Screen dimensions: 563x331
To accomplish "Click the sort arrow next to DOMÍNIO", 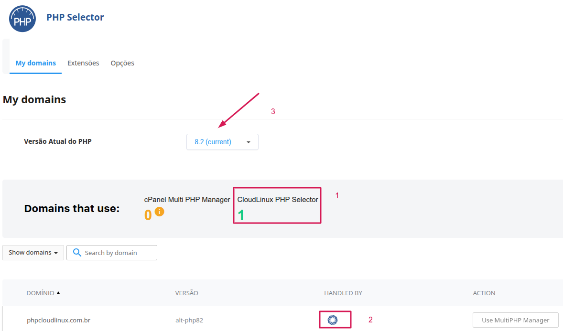I will (x=58, y=293).
